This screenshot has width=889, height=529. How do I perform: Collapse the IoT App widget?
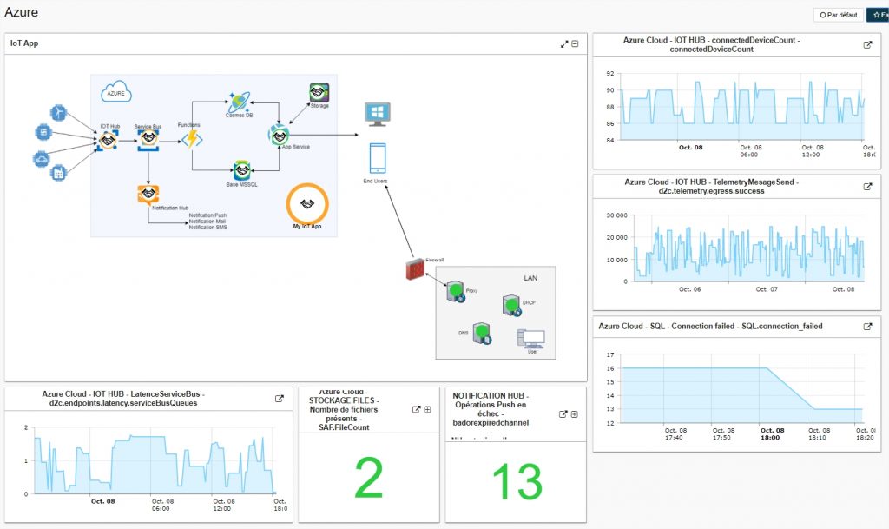coord(575,43)
